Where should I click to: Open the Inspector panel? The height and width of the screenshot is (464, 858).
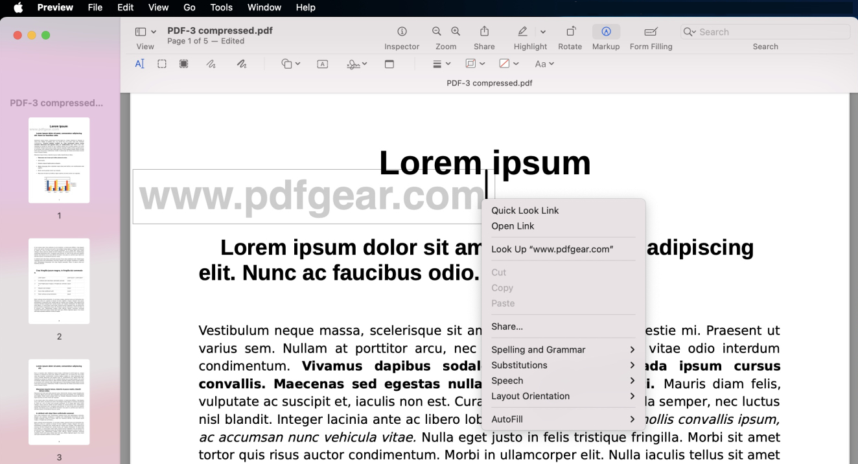click(402, 36)
